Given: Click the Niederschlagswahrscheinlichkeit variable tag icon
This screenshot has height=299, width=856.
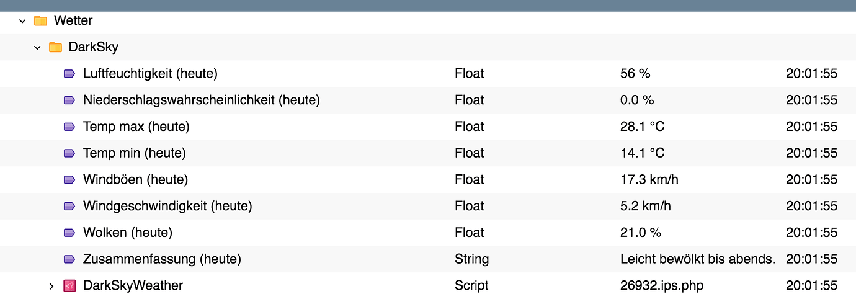Looking at the screenshot, I should click(69, 100).
